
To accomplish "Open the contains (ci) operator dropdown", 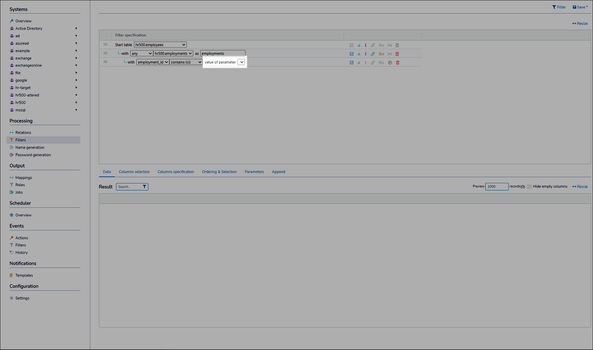I will pos(186,62).
